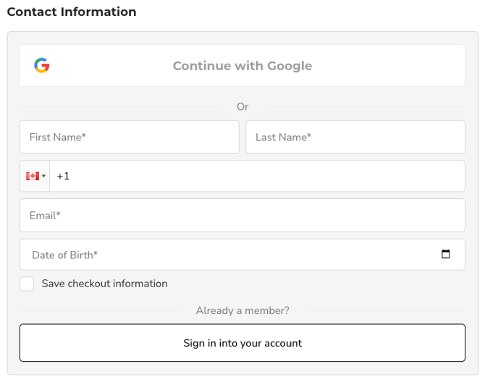Open the date picker calendar icon
485x382 pixels.
click(x=446, y=255)
